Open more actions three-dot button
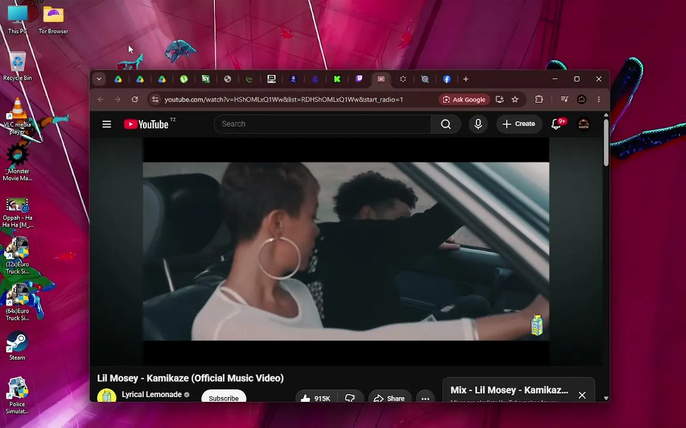 [425, 396]
